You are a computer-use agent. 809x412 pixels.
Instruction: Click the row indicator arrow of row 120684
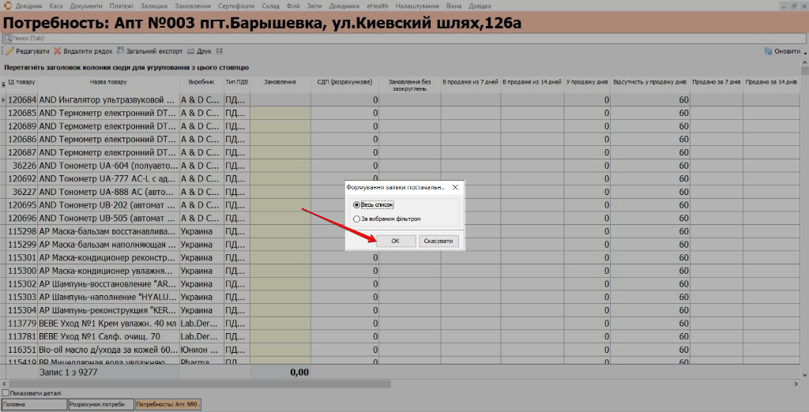point(3,99)
